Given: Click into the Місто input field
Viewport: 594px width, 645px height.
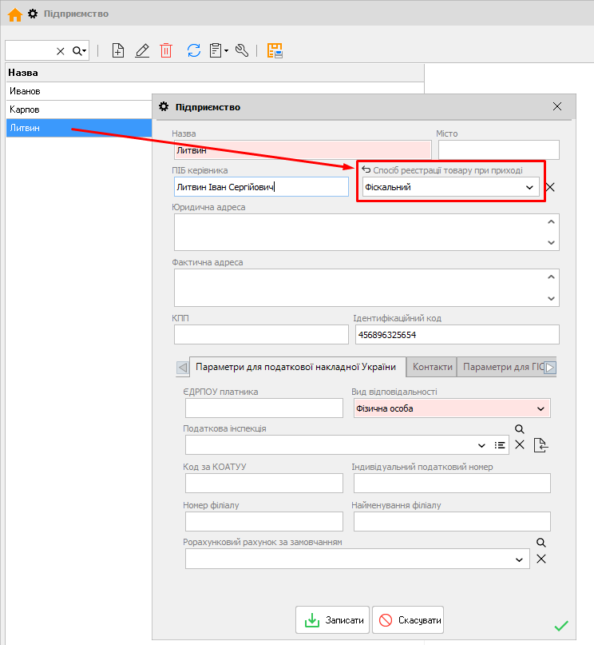Looking at the screenshot, I should pyautogui.click(x=498, y=149).
